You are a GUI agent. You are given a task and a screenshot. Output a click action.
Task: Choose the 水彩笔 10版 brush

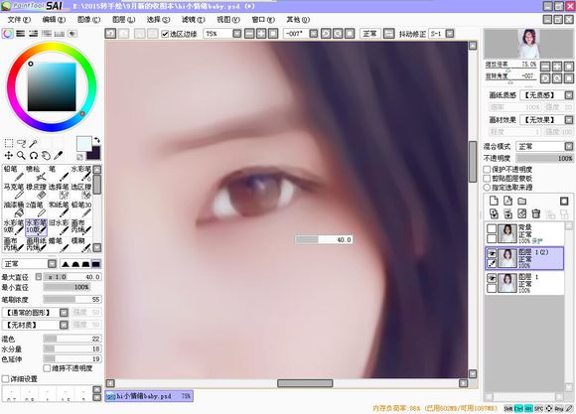pyautogui.click(x=36, y=227)
